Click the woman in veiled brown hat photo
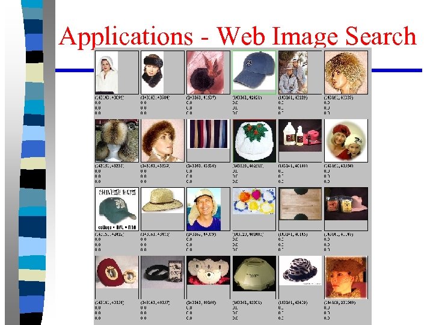Viewport: 433px width, 325px height. 346,277
